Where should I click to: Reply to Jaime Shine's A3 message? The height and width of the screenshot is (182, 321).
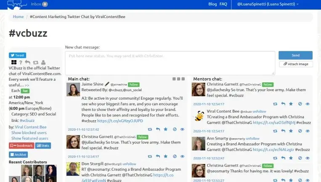[x=158, y=129]
